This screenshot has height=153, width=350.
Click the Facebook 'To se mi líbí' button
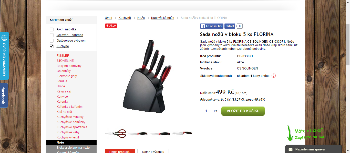tap(212, 26)
